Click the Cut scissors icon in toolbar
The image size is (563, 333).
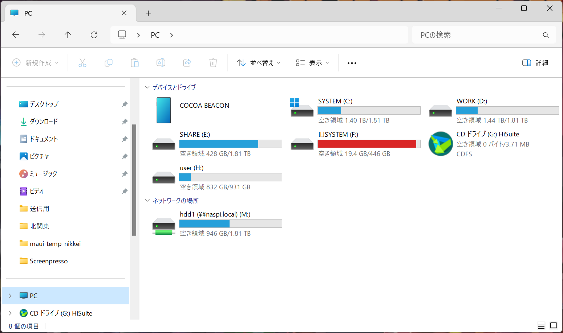coord(82,63)
